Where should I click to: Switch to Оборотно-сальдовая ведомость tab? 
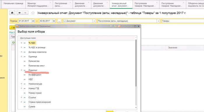click(x=195, y=5)
